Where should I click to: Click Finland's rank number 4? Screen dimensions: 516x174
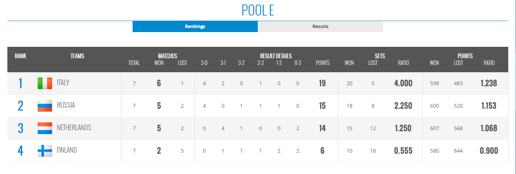pyautogui.click(x=20, y=151)
